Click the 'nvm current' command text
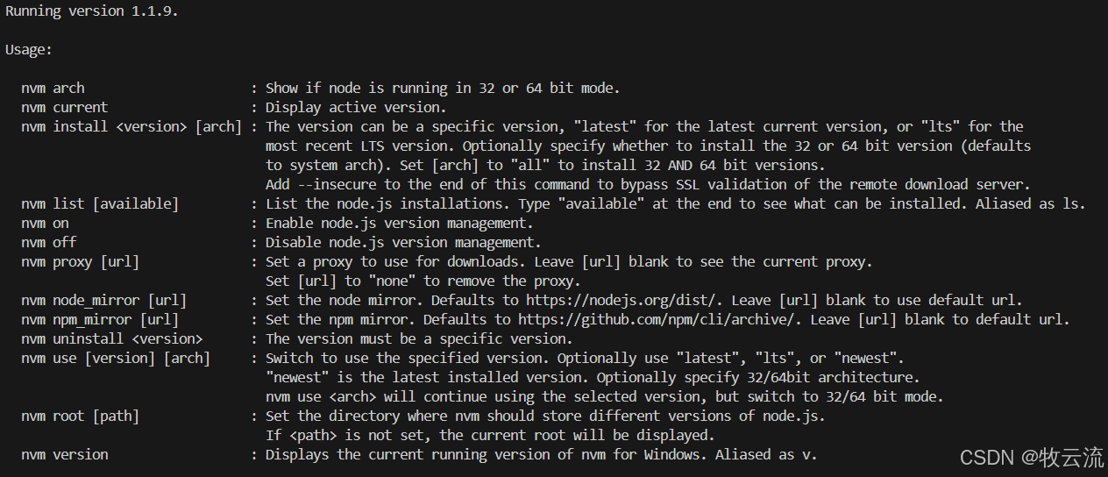Screen dimensions: 1108x477 tap(65, 107)
